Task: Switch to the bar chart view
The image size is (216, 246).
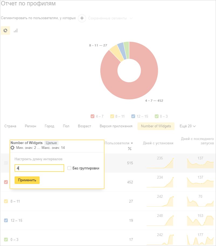Action: pos(16,30)
